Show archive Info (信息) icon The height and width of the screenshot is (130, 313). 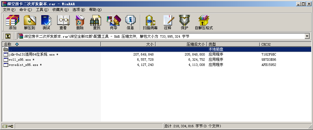[x=130, y=22]
